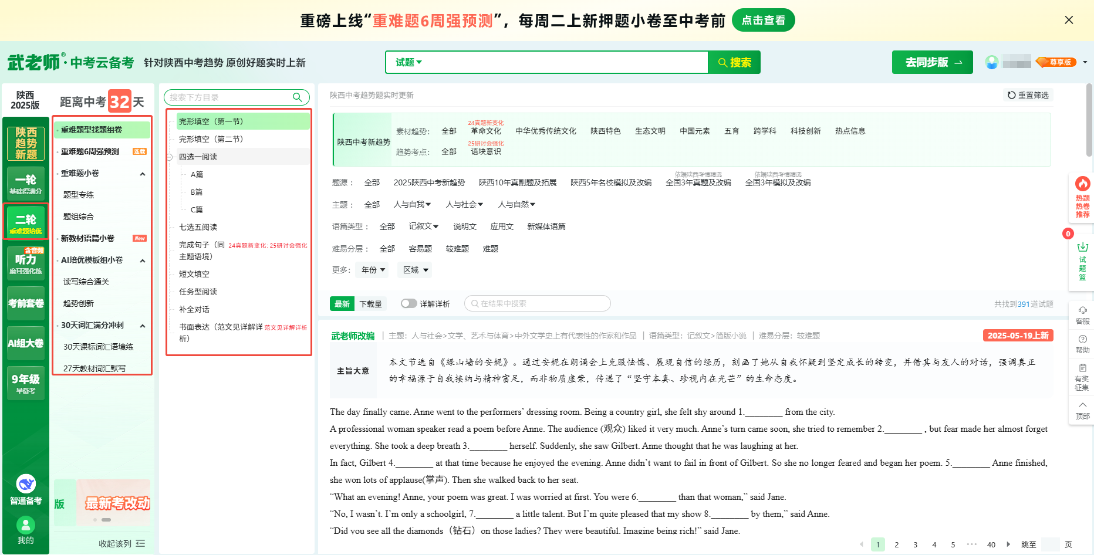This screenshot has height=555, width=1094.
Task: Select 完形填空（第一节） tree item
Action: click(x=243, y=121)
